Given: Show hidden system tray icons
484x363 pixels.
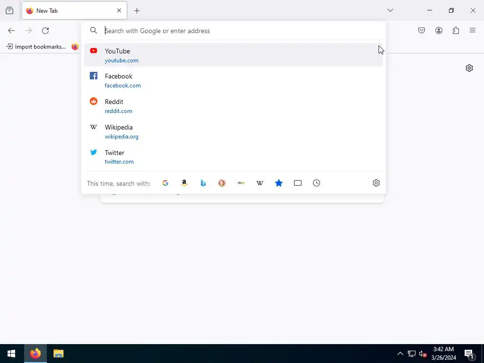Looking at the screenshot, I should pos(400,354).
